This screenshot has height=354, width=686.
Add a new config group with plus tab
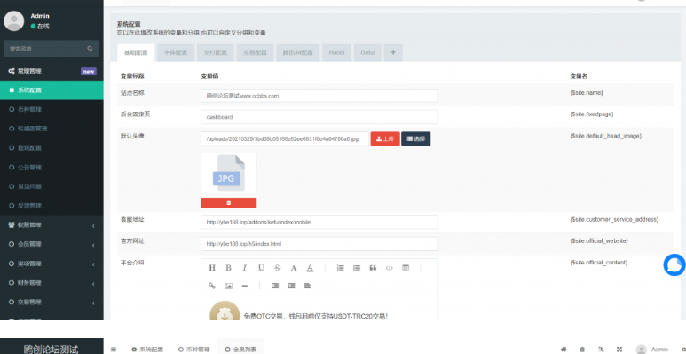pyautogui.click(x=393, y=52)
